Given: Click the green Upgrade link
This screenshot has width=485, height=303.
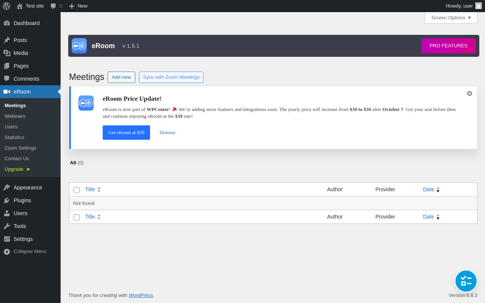Looking at the screenshot, I should tap(17, 169).
